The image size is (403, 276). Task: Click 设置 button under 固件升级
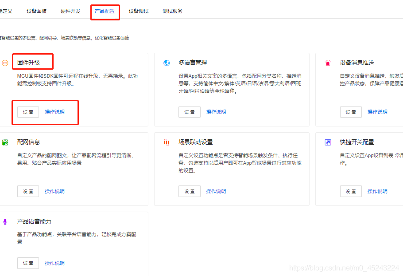tap(28, 112)
